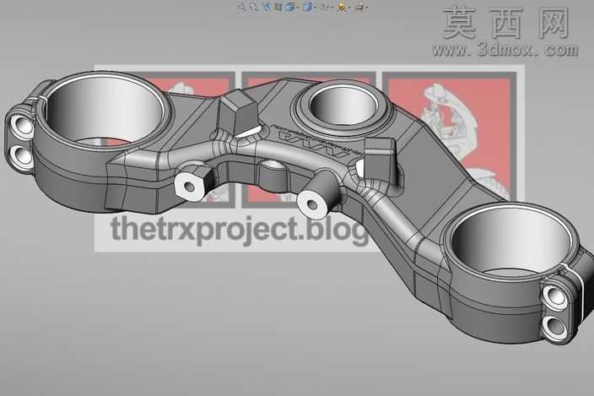
Task: Expand the View Settings dropdown arrow
Action: pos(367,8)
